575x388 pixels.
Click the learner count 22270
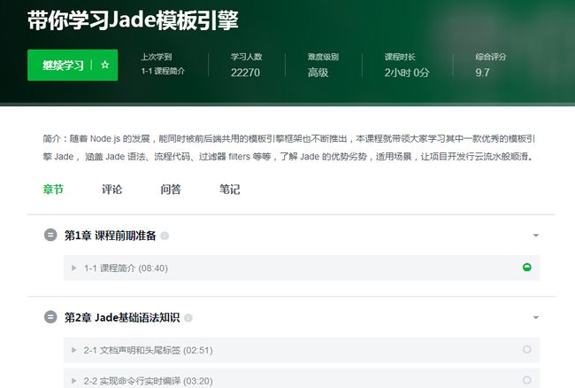(245, 73)
